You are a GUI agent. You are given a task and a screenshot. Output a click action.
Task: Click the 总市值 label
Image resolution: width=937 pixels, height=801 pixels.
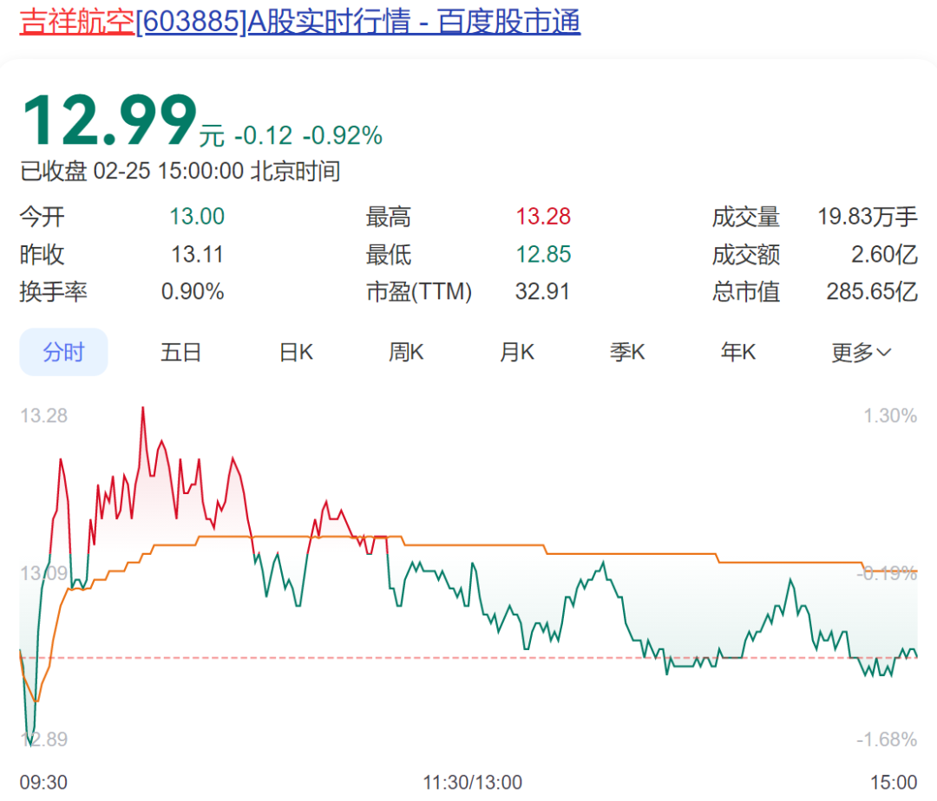(x=746, y=292)
